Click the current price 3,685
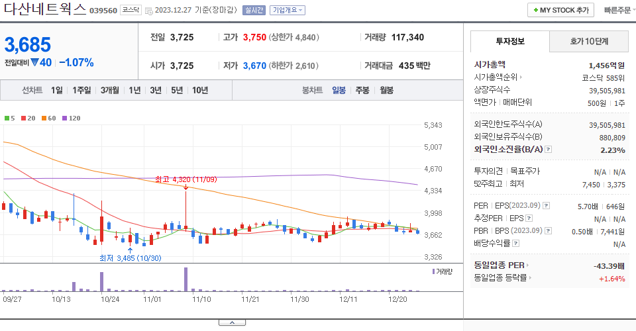 pos(28,44)
